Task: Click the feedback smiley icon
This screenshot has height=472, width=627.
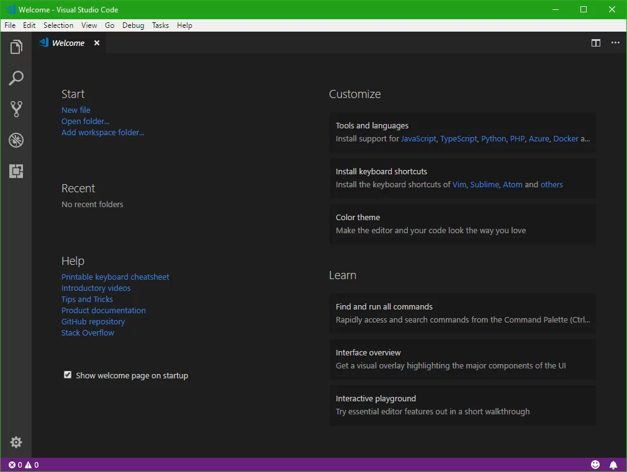Action: pos(595,465)
